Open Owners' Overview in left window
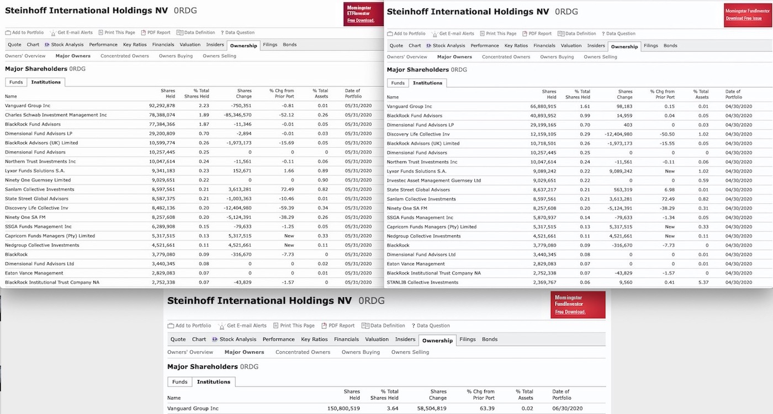Viewport: 773px width, 414px height. (x=25, y=56)
